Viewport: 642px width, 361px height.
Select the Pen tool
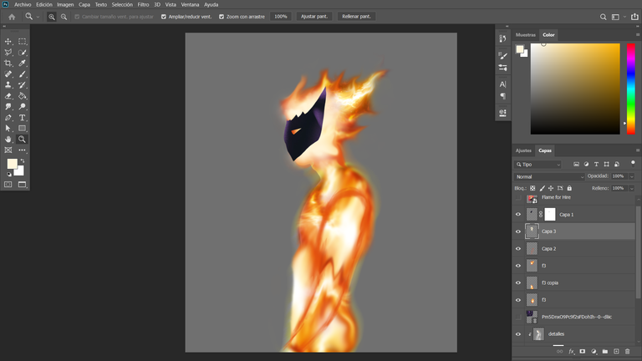click(x=8, y=118)
